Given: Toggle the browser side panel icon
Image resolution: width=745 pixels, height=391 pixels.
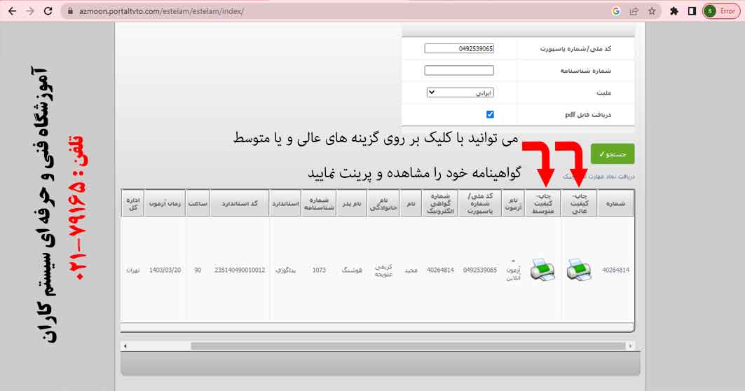Looking at the screenshot, I should click(x=692, y=11).
